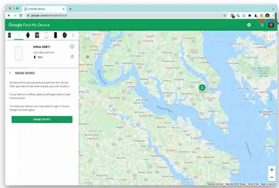The width and height of the screenshot is (279, 188).
Task: Select the tall black phone device tab
Action: [55, 35]
